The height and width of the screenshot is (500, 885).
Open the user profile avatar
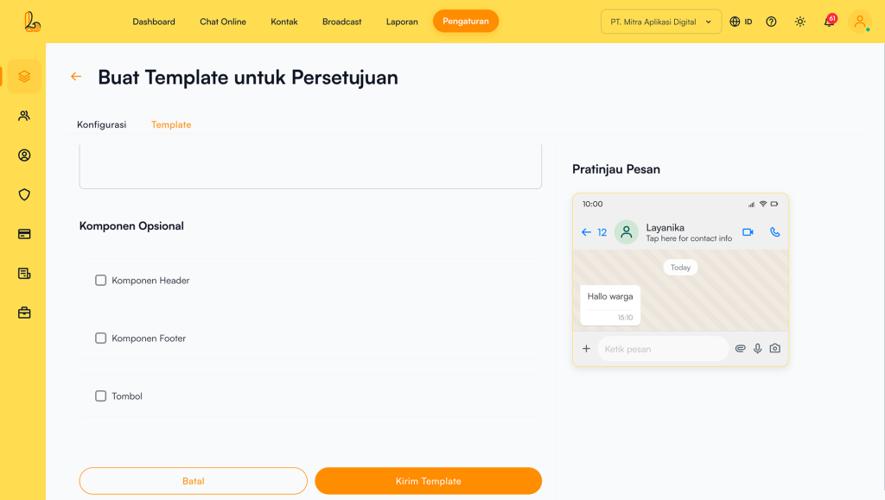[x=859, y=22]
